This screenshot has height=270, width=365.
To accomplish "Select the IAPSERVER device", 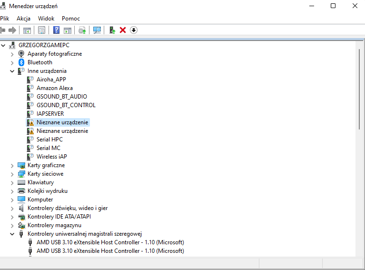I will click(50, 114).
